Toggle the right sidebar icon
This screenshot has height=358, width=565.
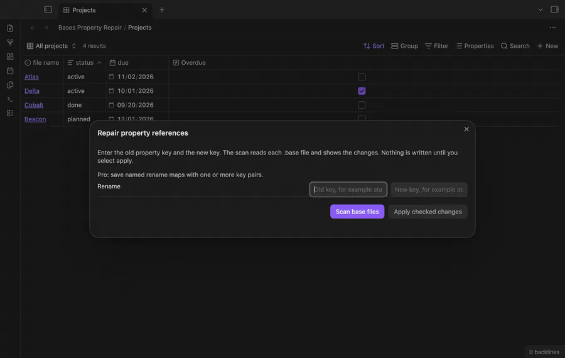(x=554, y=9)
